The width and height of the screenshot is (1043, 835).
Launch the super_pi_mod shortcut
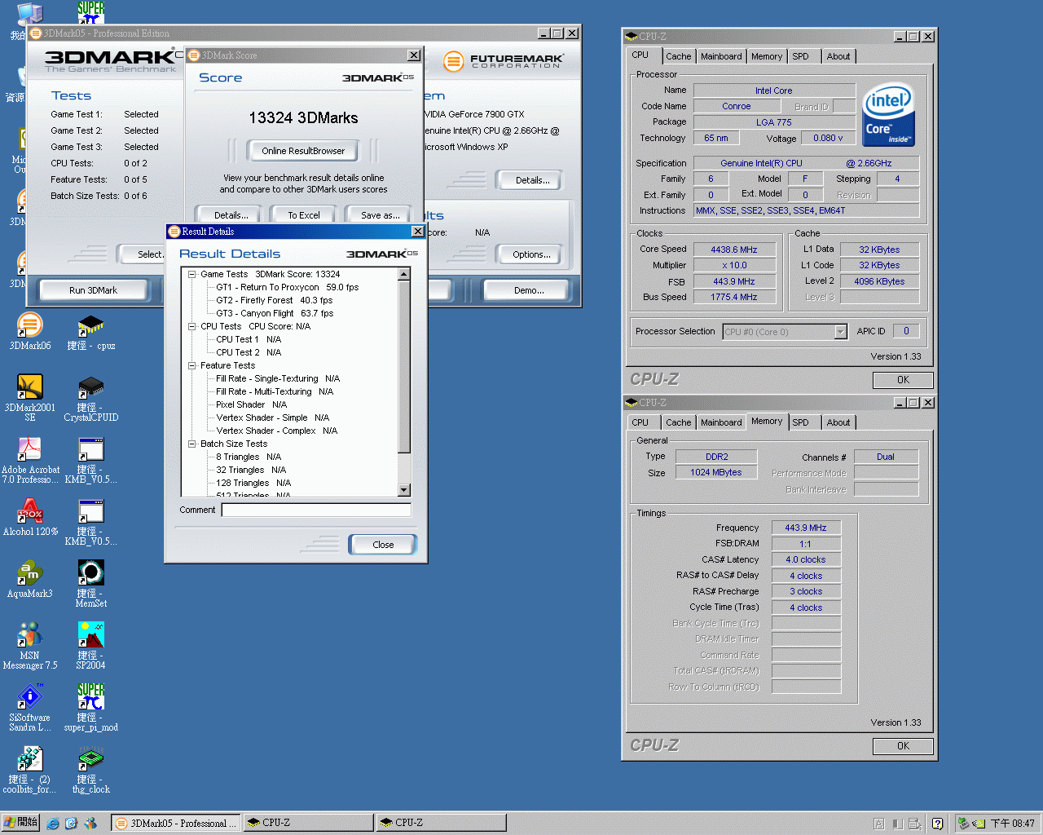click(90, 697)
